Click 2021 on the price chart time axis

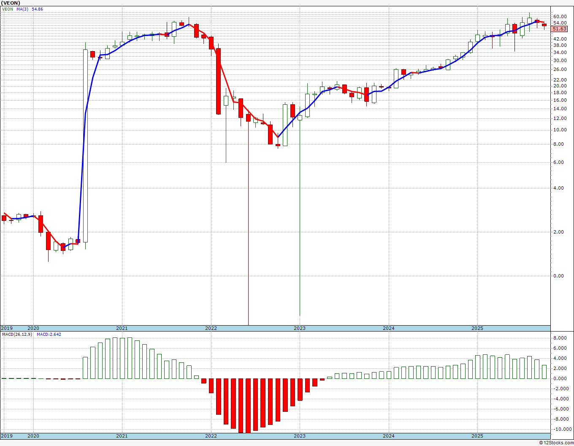pos(122,328)
